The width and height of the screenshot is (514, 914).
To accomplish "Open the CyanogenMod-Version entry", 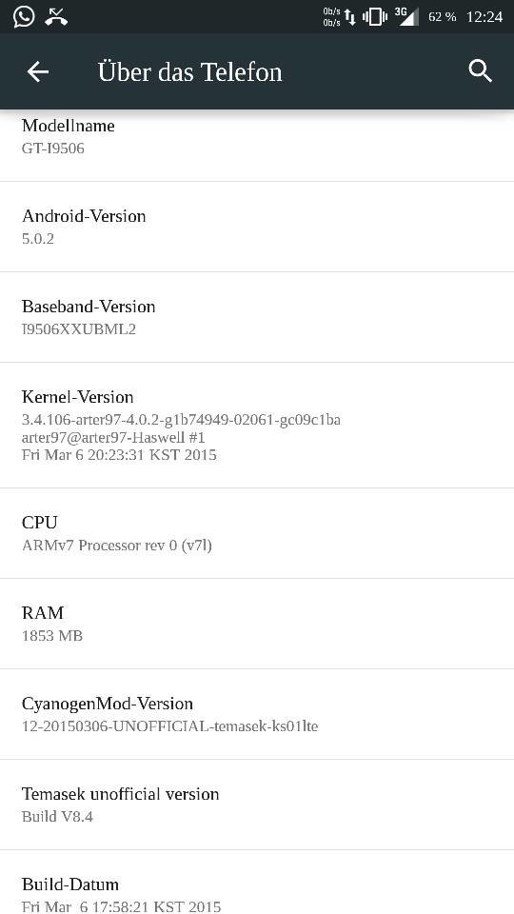I will tap(257, 714).
